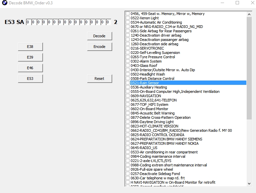This screenshot has height=193, width=256.
Task: Toggle 0261-Side Airbag for Rear Passengers
Action: pos(128,31)
